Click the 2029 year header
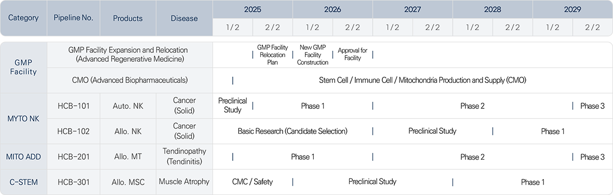Image resolution: width=613 pixels, height=195 pixels. coord(572,9)
